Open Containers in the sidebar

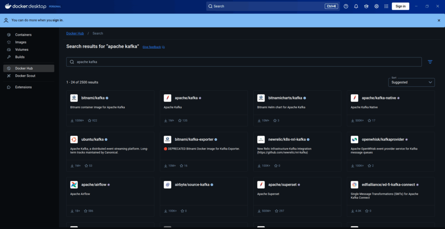29,35
